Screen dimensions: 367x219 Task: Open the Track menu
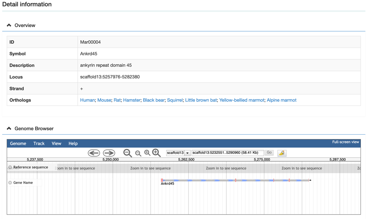coord(39,143)
